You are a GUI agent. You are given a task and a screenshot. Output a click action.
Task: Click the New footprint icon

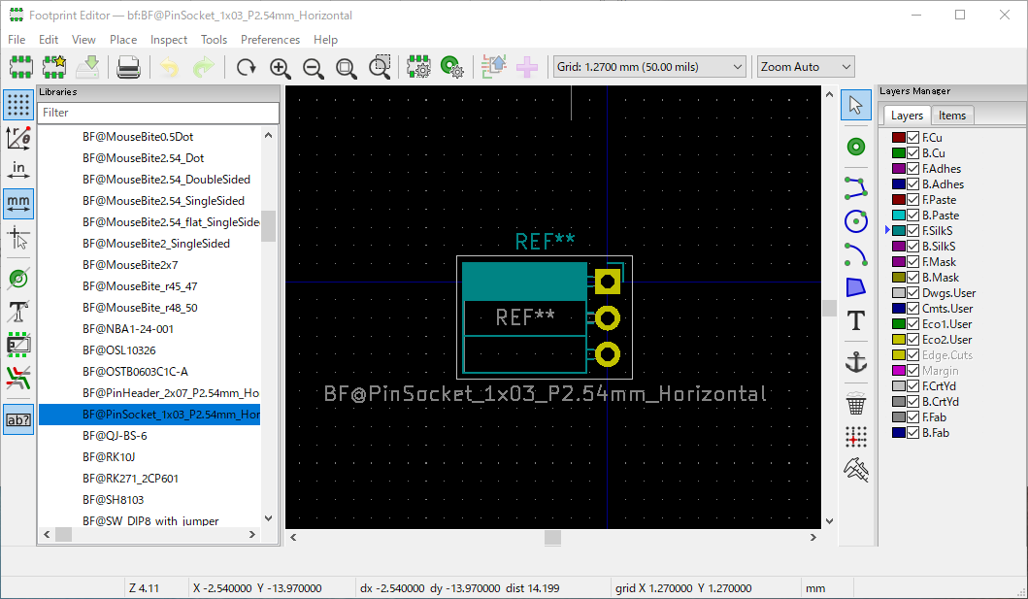tap(21, 67)
